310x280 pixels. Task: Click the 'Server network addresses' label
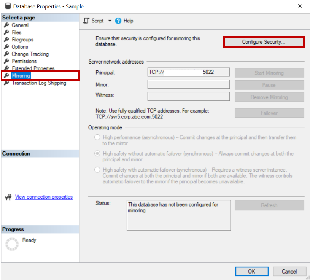pyautogui.click(x=116, y=62)
